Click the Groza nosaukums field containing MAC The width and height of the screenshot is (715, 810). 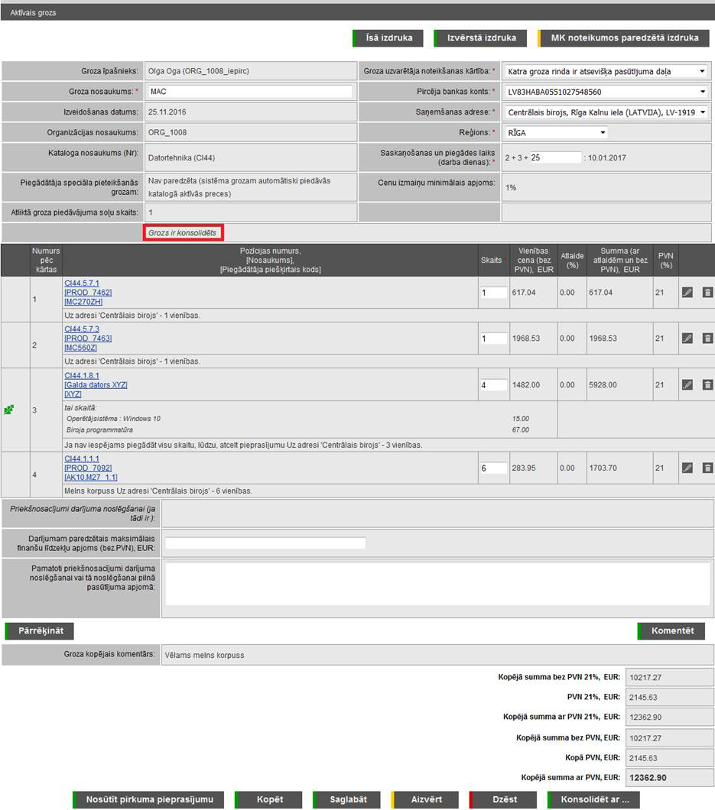pyautogui.click(x=249, y=92)
